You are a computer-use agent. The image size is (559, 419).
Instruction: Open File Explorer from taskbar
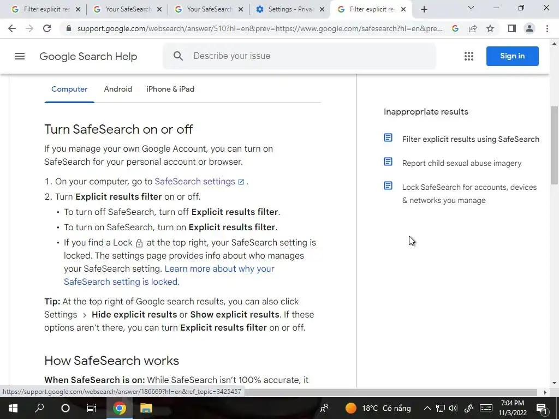tap(146, 408)
